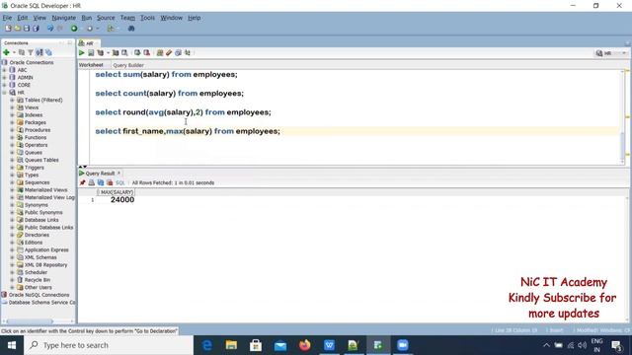Click the Open folder icon in main toolbar
Image resolution: width=632 pixels, height=355 pixels.
[x=18, y=29]
